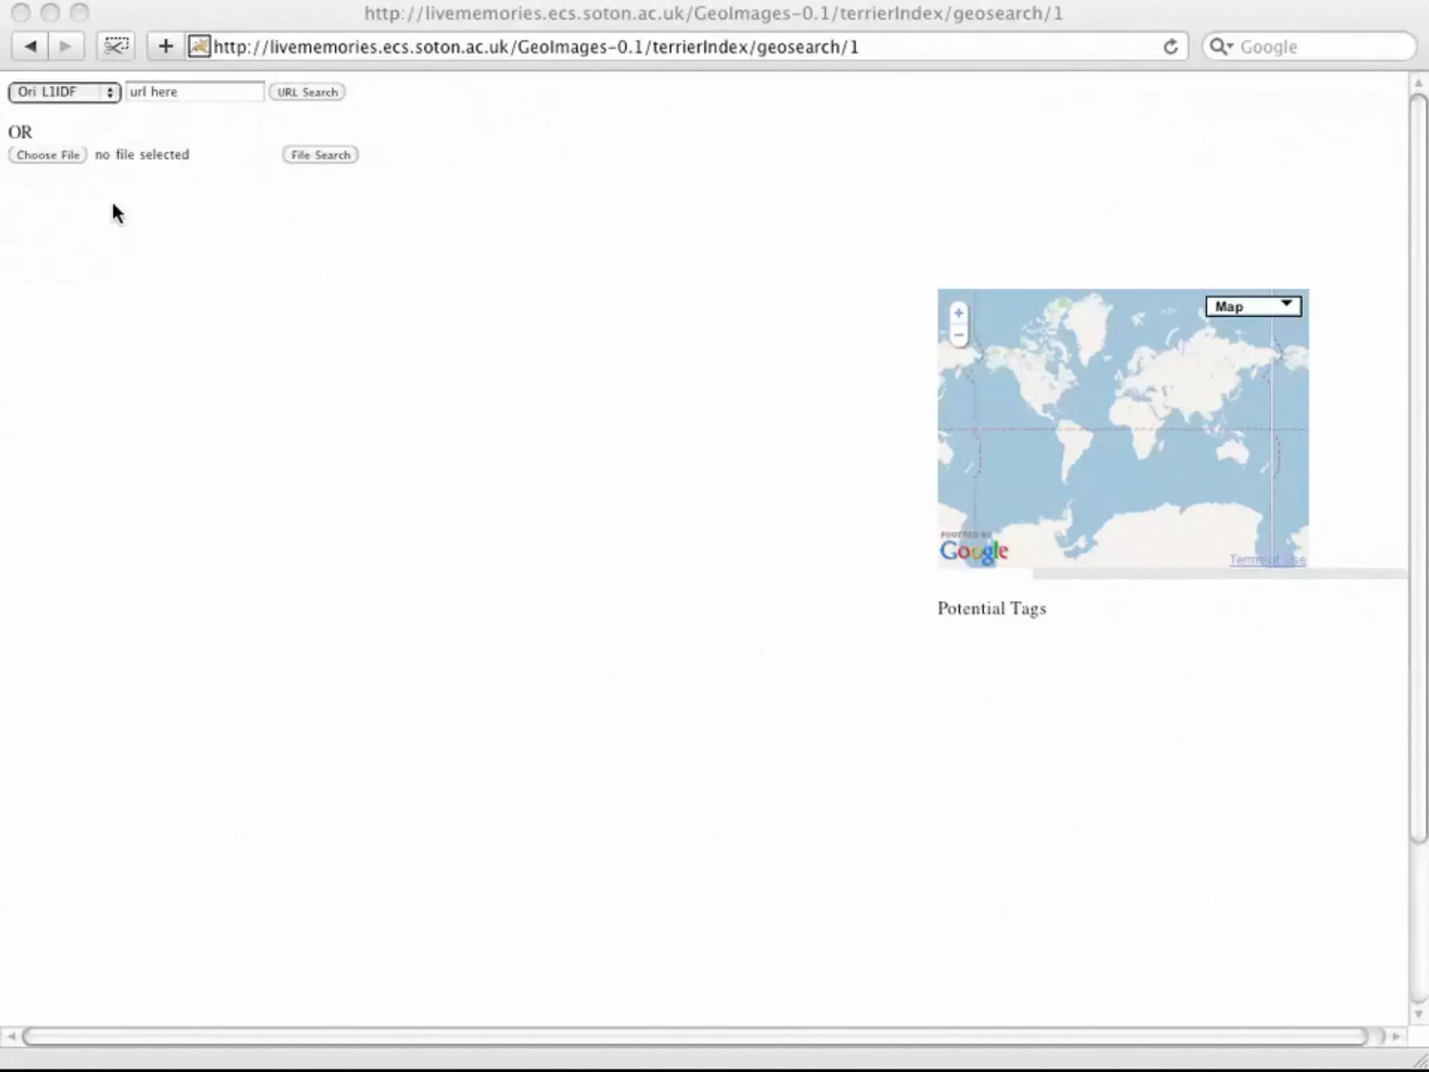The height and width of the screenshot is (1072, 1429).
Task: Click the browser Back arrow button
Action: [30, 47]
